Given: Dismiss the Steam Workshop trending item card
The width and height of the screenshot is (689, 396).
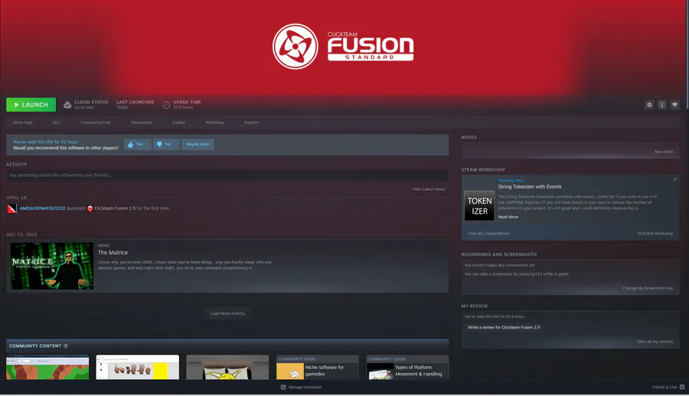Looking at the screenshot, I should pyautogui.click(x=675, y=179).
